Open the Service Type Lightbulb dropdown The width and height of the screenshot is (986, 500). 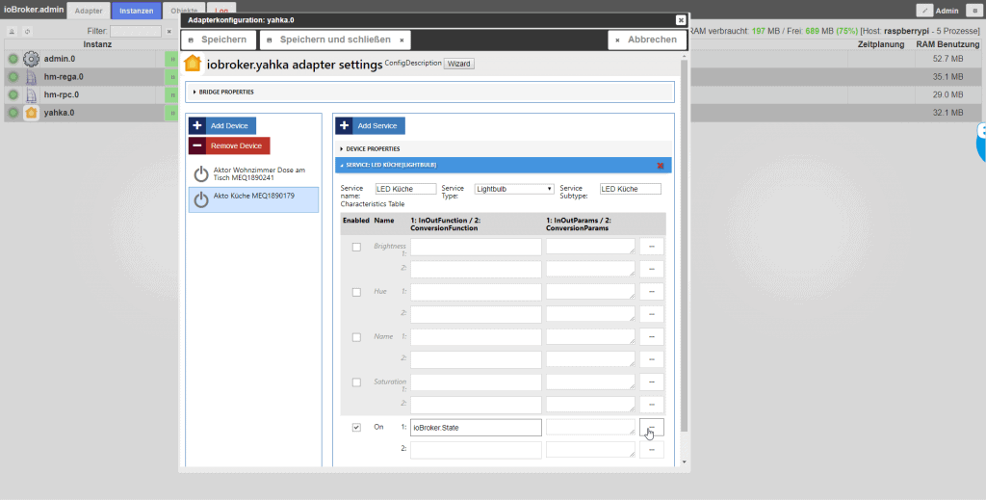(x=514, y=189)
